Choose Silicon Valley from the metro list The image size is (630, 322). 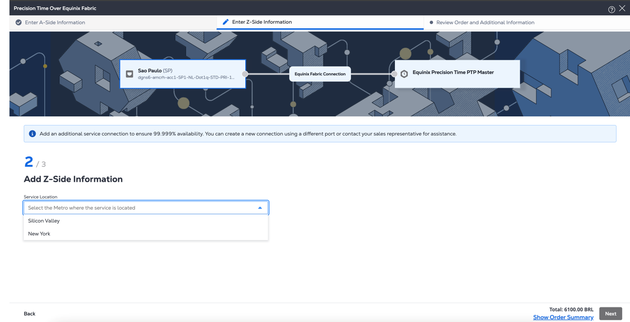146,221
